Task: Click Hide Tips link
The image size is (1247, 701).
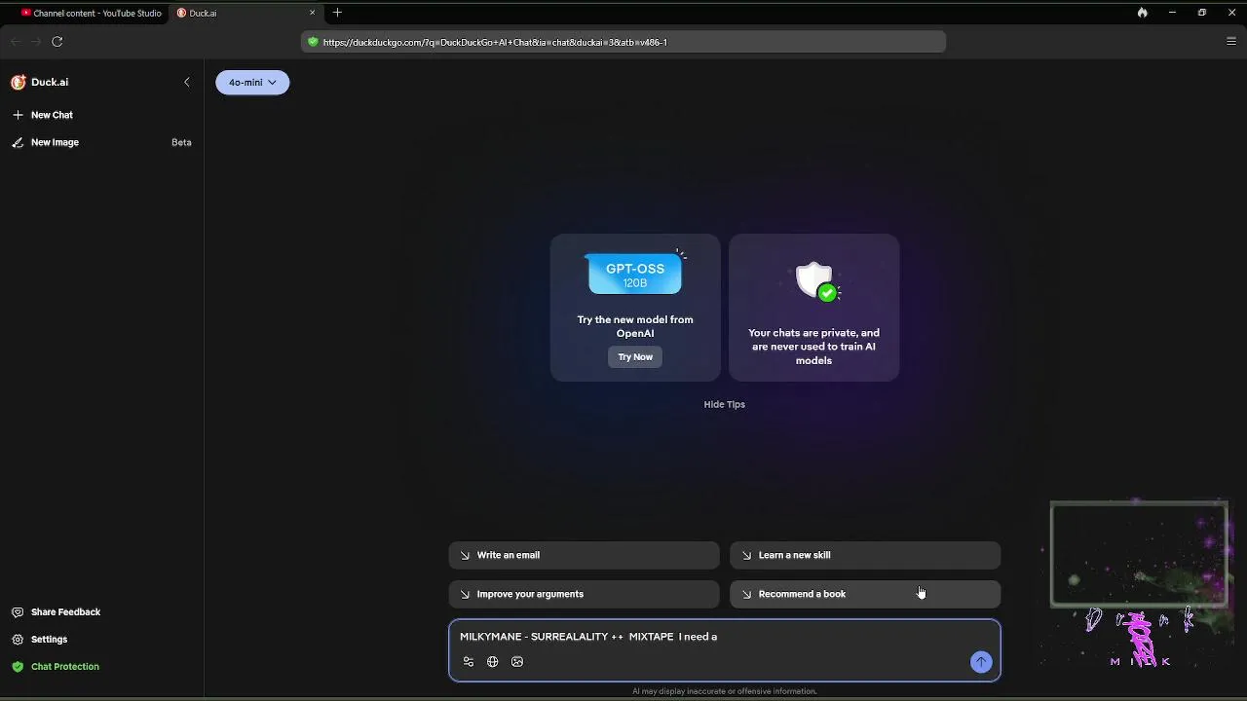Action: tap(724, 404)
